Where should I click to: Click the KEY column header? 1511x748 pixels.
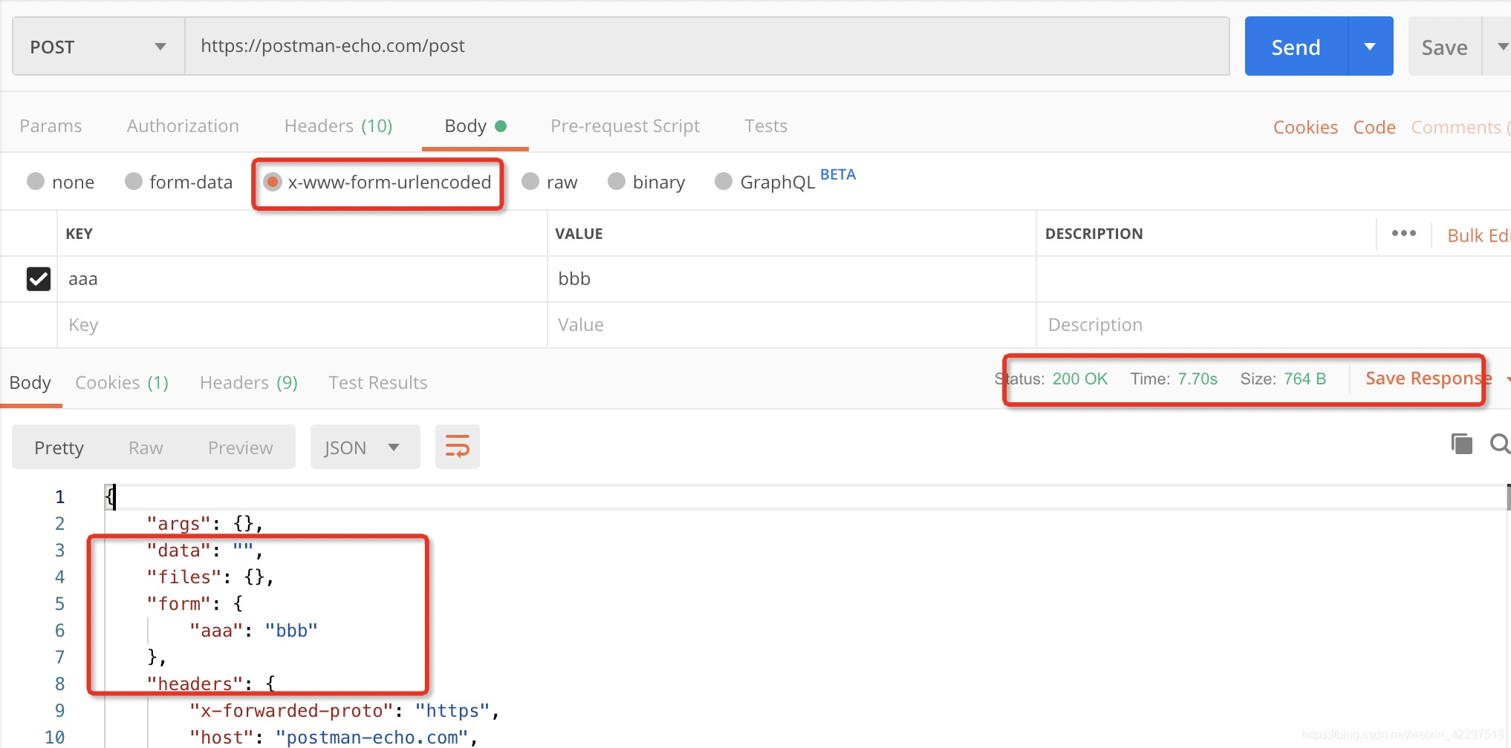(79, 234)
